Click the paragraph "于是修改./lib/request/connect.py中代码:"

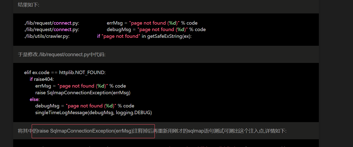pos(62,54)
